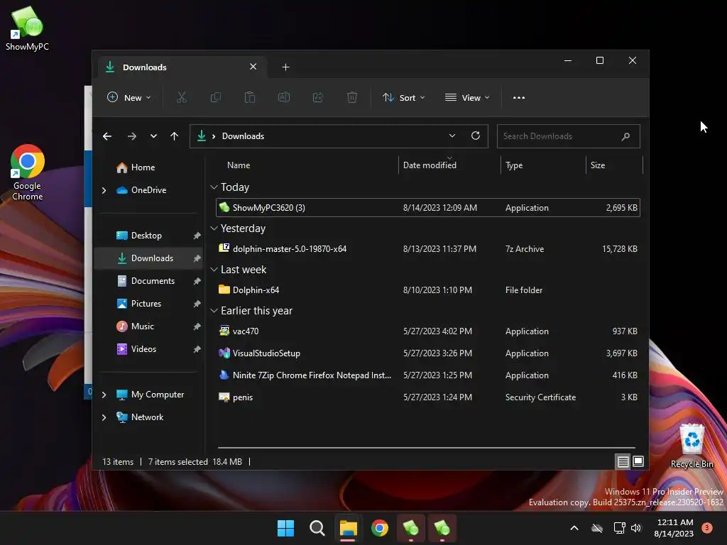Collapse the Yesterday group

pyautogui.click(x=214, y=229)
